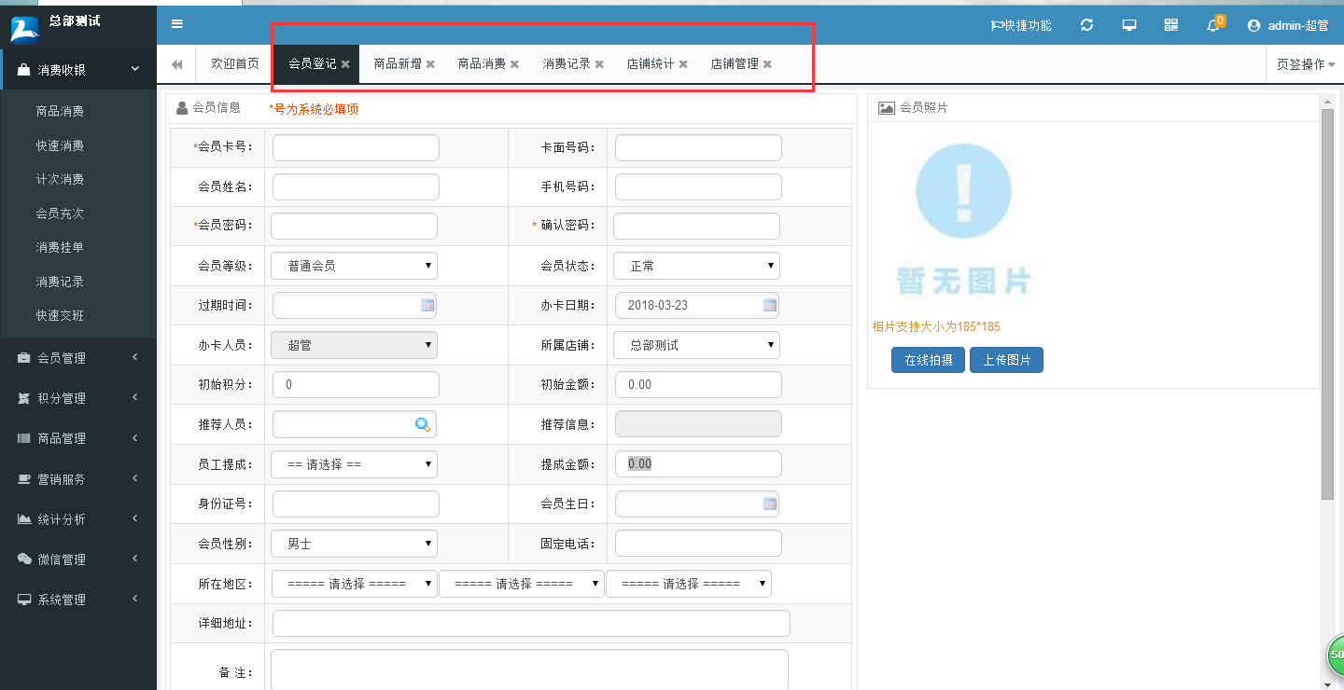Open the calendar icon for 会员生日
Viewport: 1344px width, 690px height.
point(768,504)
